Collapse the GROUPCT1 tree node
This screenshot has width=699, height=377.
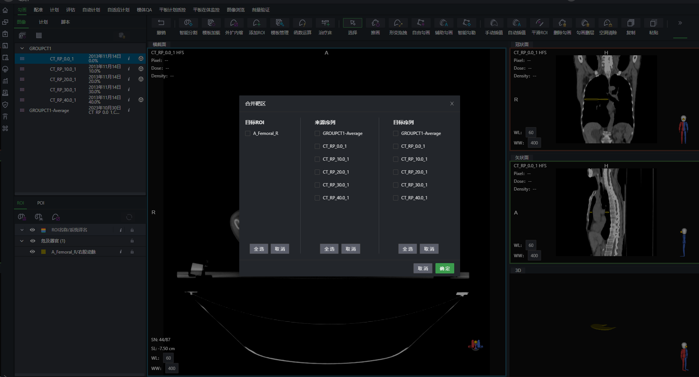coord(22,48)
